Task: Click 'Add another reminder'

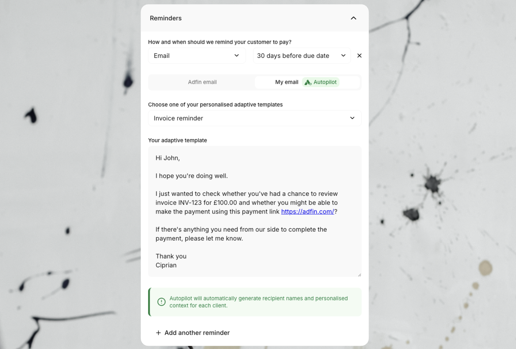Action: click(x=197, y=333)
